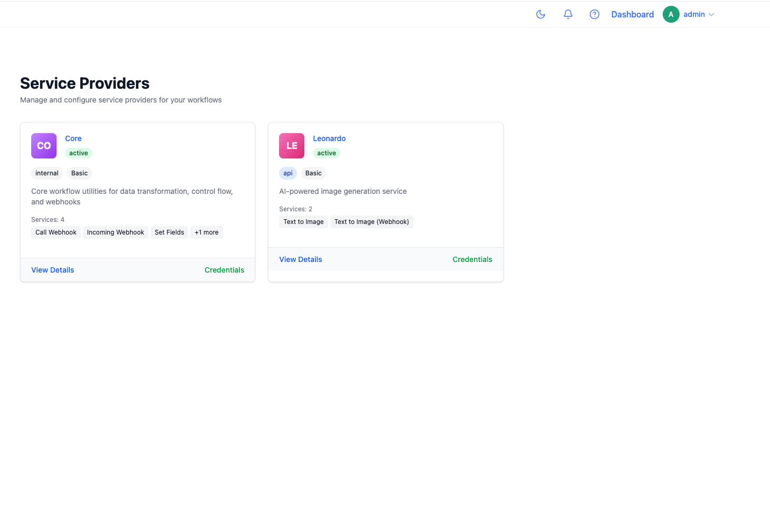Open the Core provider title link

pyautogui.click(x=73, y=138)
